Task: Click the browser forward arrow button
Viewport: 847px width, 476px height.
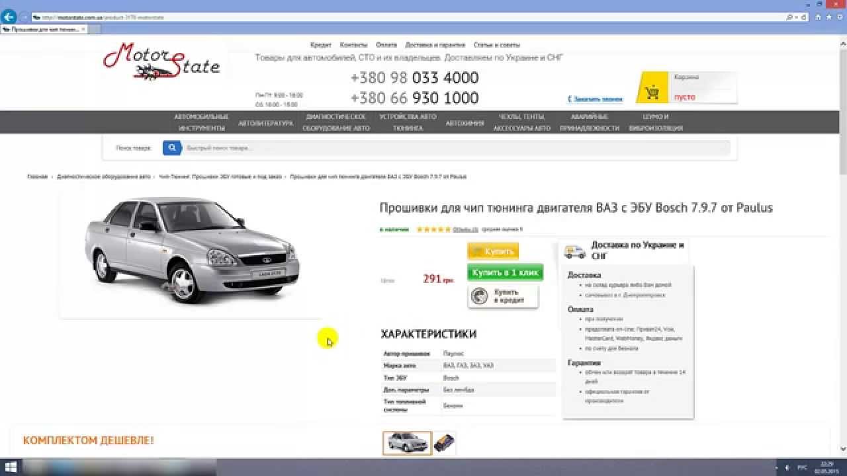Action: click(x=24, y=17)
